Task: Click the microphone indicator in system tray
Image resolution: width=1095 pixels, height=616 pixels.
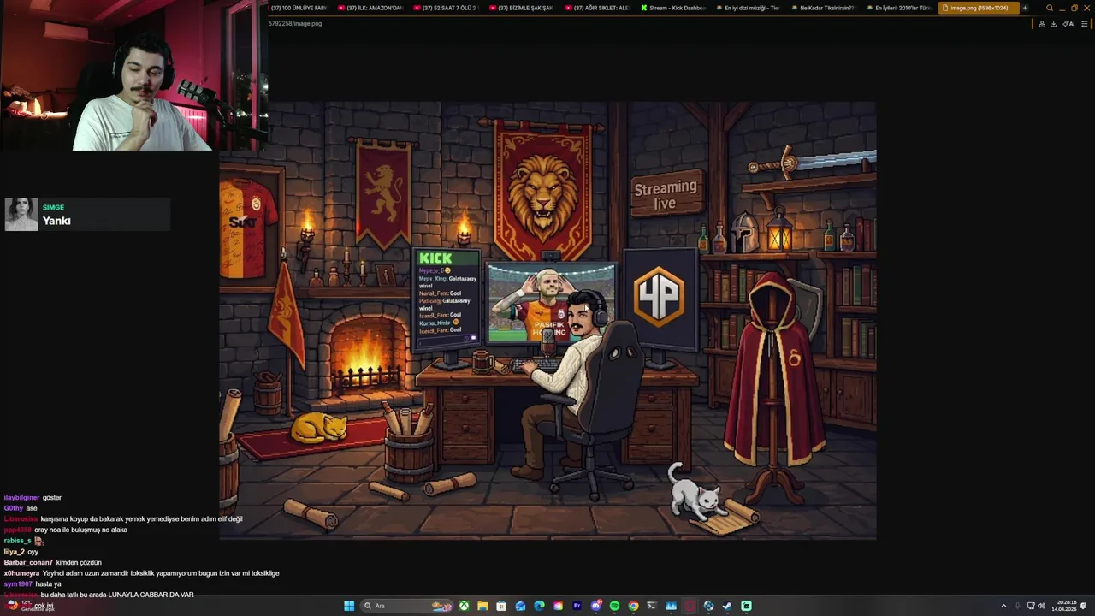Action: pyautogui.click(x=1017, y=606)
